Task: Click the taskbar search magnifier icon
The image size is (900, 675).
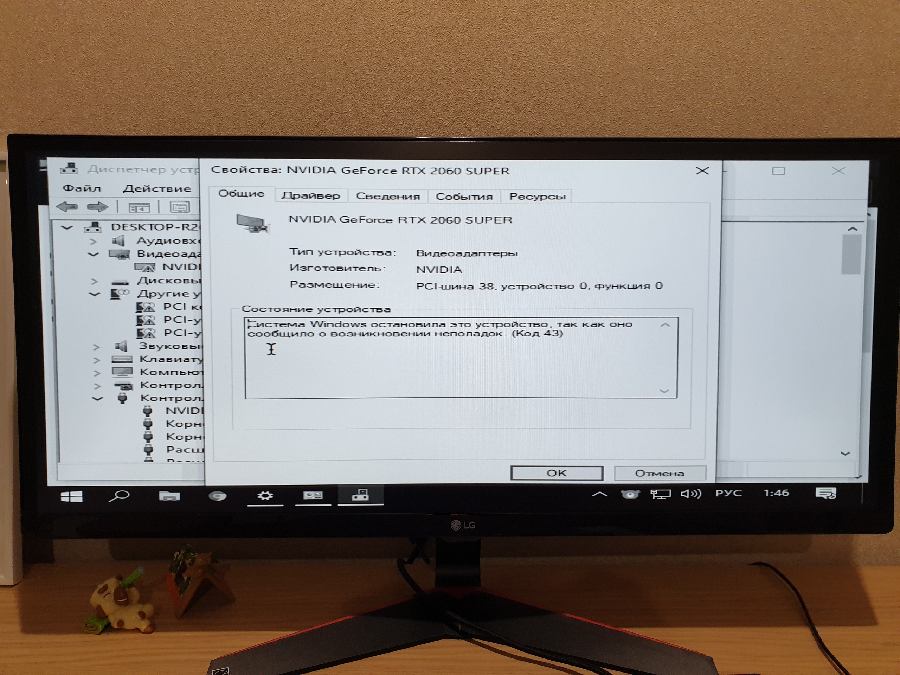Action: pos(119,496)
